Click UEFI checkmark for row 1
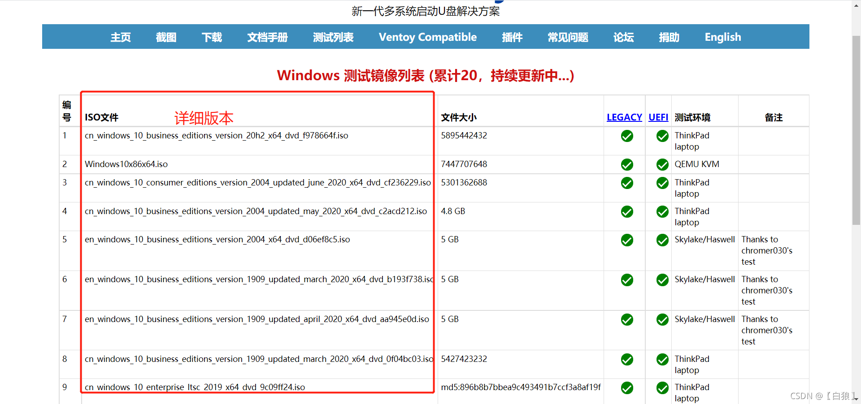This screenshot has height=404, width=861. pos(662,136)
